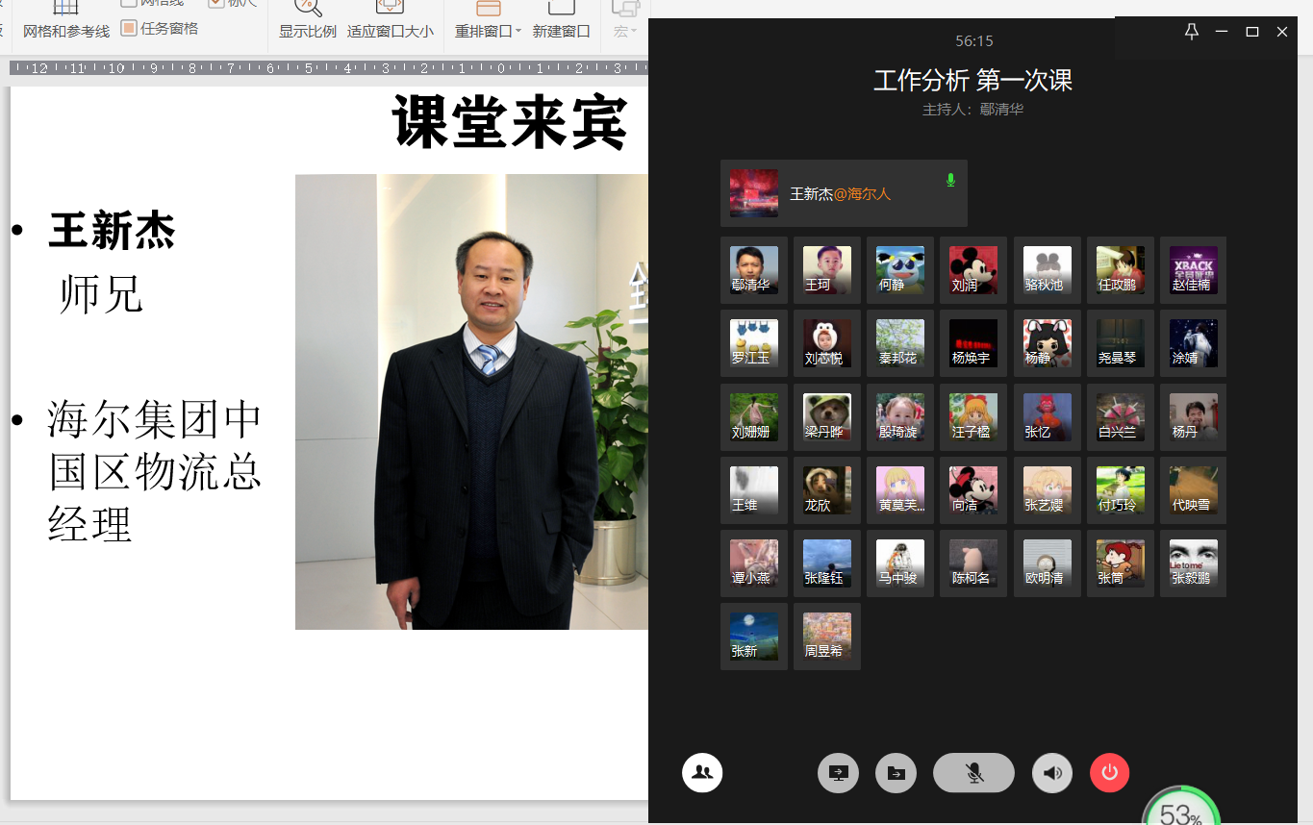
Task: Select 鄢清华's participant thumbnail
Action: (753, 270)
